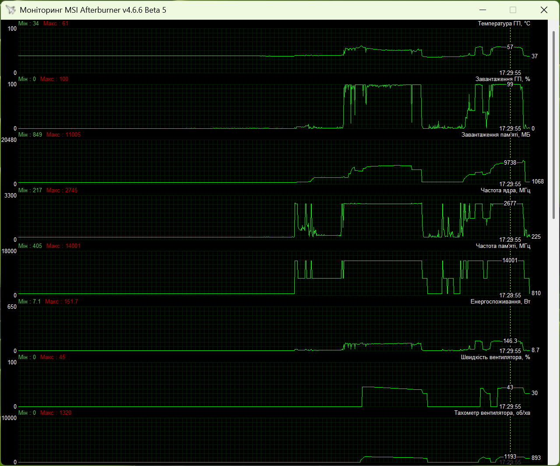560x466 pixels.
Task: Select the 'Завантаження ГП, %' graph title
Action: click(503, 79)
